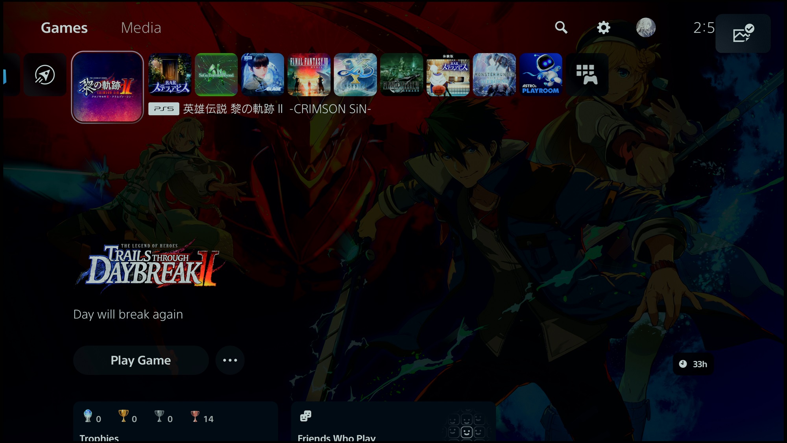Image resolution: width=787 pixels, height=443 pixels.
Task: Open the Explore rocket icon
Action: click(x=45, y=75)
